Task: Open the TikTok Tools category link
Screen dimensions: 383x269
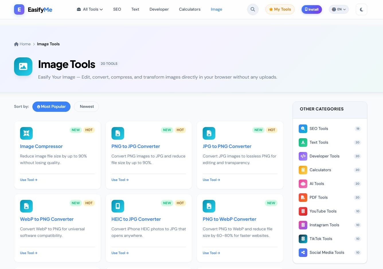Action: click(330, 239)
